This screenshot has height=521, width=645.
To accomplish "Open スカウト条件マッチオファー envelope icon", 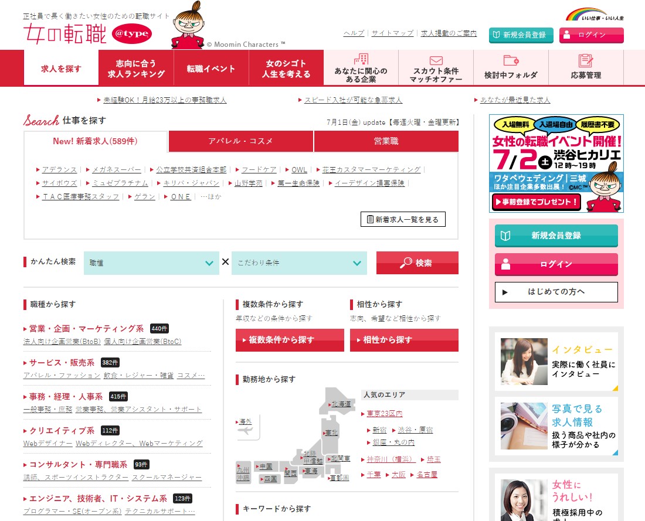I will tap(436, 60).
